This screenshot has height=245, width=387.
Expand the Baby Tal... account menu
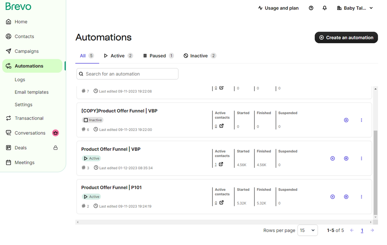pos(355,8)
